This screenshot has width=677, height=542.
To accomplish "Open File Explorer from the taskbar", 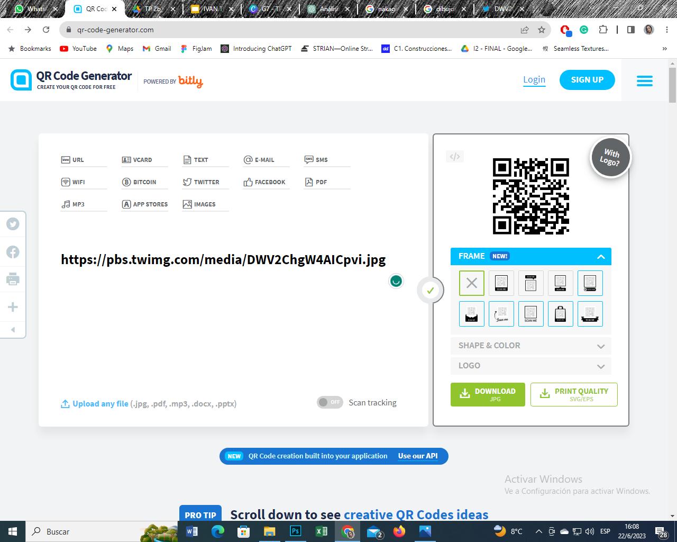I will tap(270, 531).
